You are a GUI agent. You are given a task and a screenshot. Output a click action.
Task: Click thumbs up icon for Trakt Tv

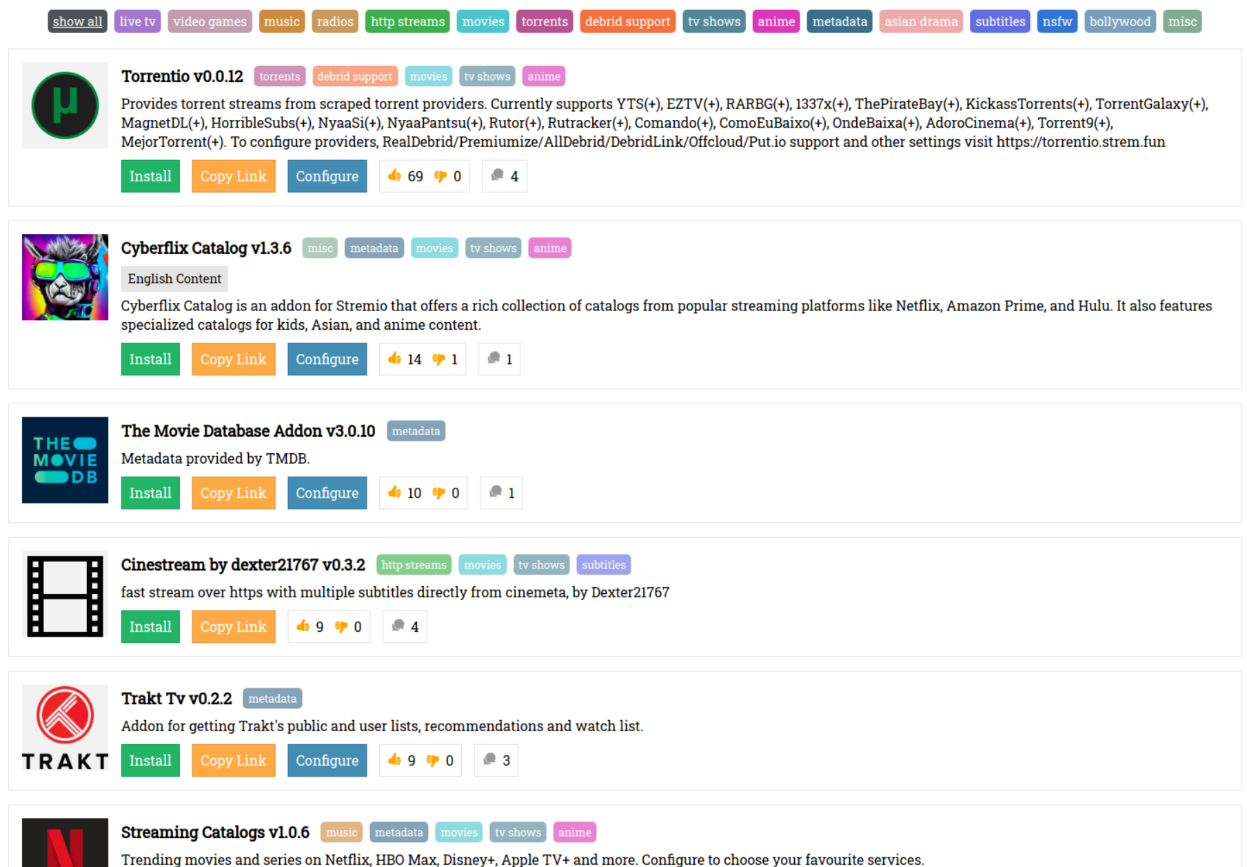[x=394, y=761]
